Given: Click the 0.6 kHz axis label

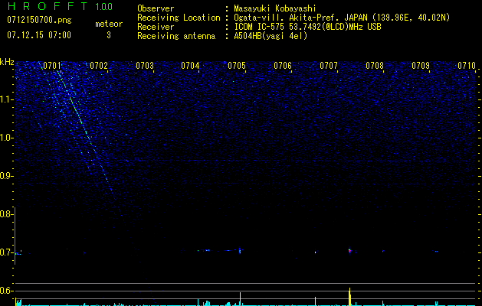Looking at the screenshot, I should click(x=7, y=291).
